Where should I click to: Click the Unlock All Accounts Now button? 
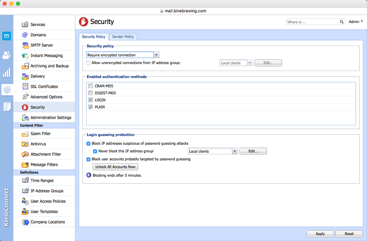[x=115, y=167]
